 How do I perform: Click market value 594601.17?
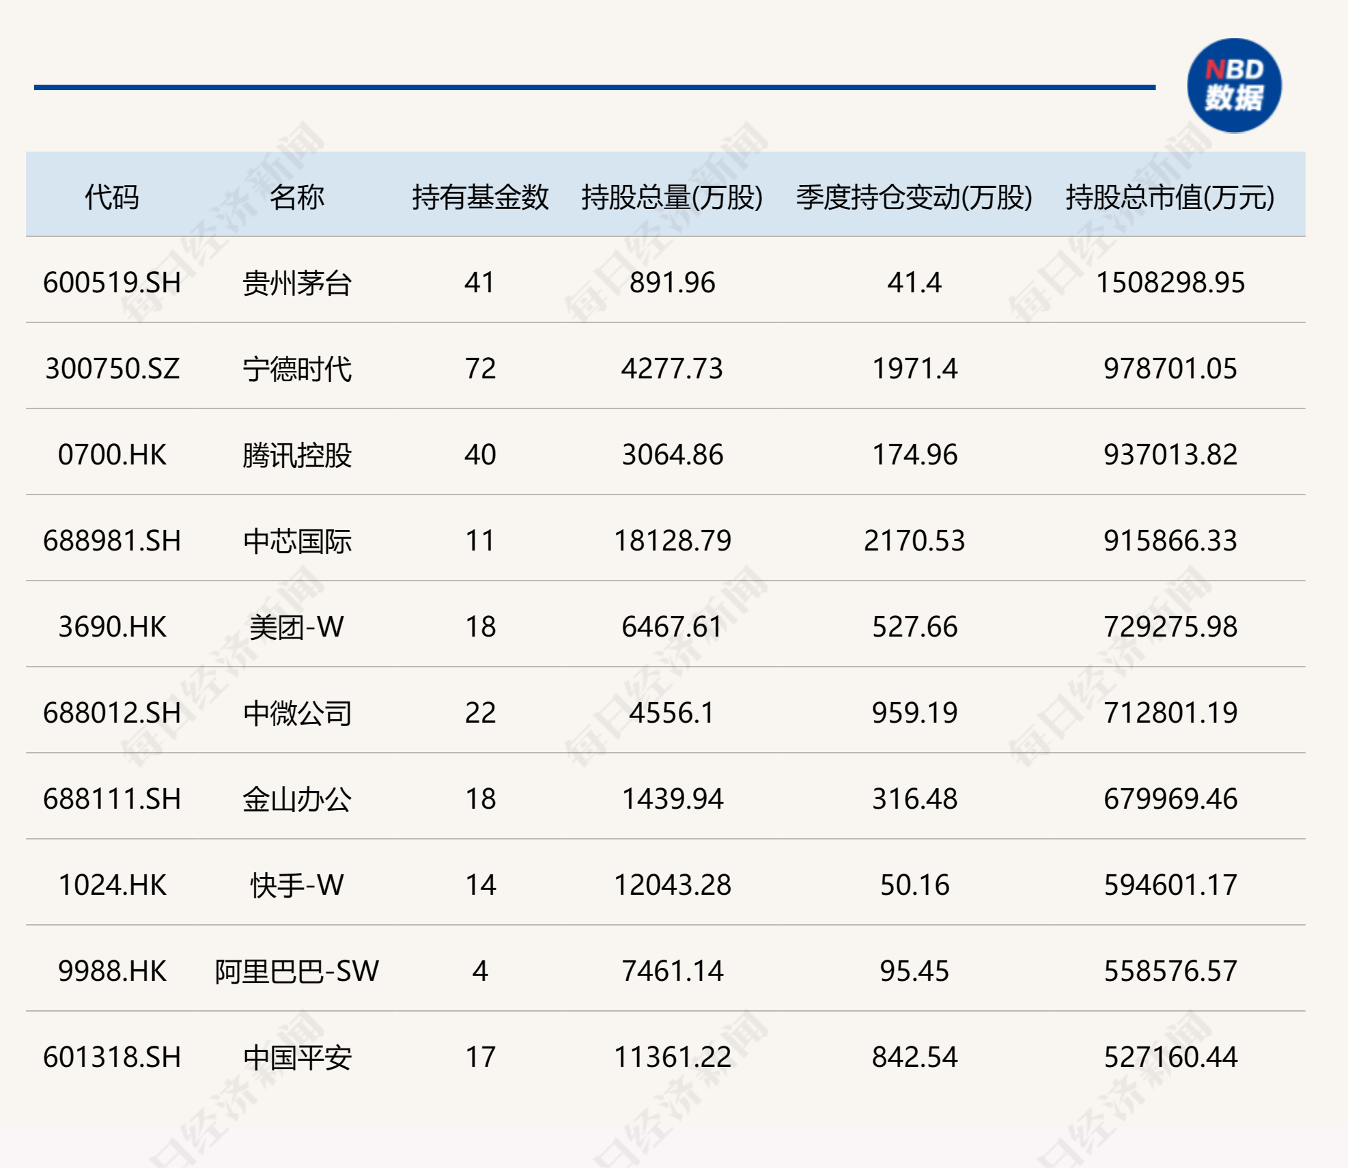1170,885
